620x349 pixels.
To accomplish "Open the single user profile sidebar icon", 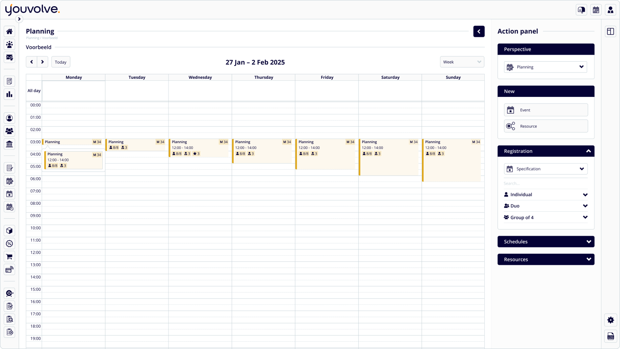I will 9,118.
